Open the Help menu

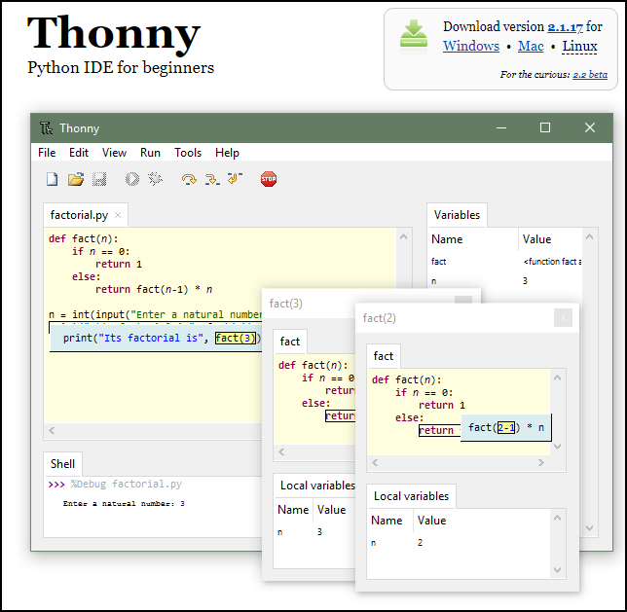[227, 153]
